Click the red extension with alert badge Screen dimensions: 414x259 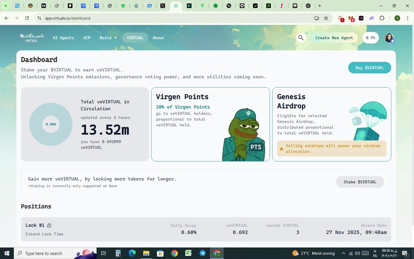click(x=341, y=18)
